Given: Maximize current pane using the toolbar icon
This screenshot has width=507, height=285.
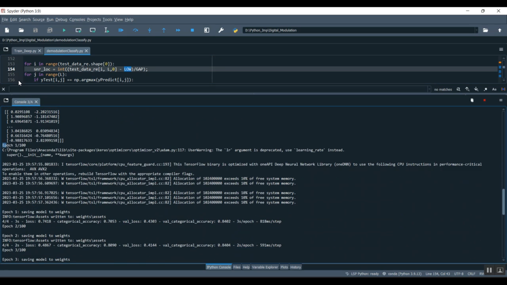Looking at the screenshot, I should click(207, 30).
